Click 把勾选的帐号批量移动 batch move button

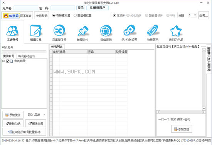24,132
